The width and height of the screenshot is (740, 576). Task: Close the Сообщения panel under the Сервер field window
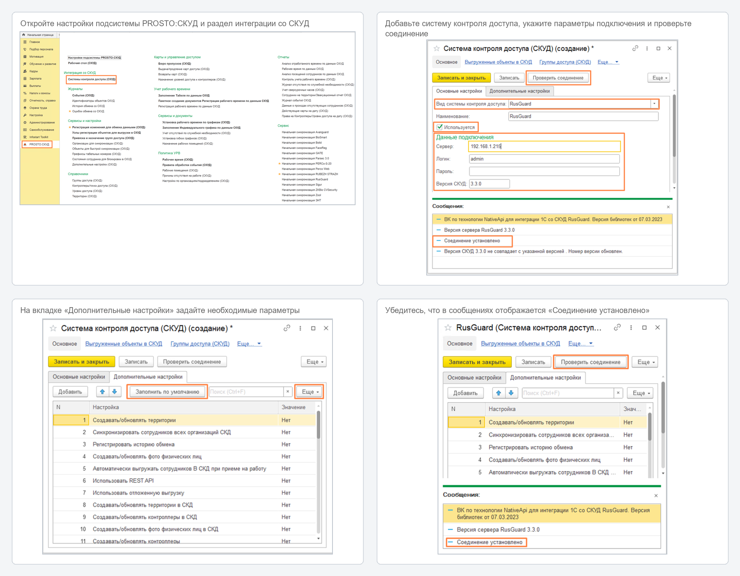tap(668, 207)
